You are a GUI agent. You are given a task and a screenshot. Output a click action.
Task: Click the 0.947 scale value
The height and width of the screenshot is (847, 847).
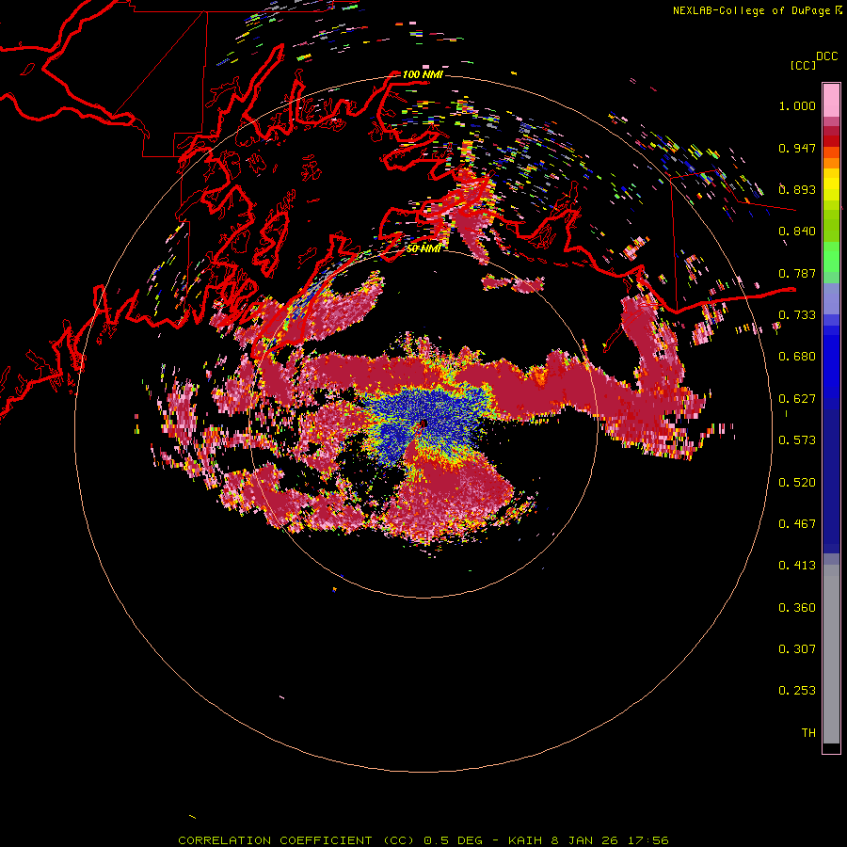point(797,148)
